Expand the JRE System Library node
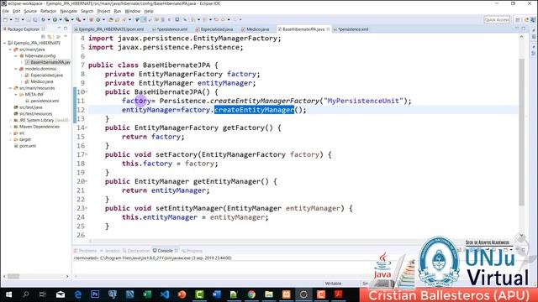 point(10,120)
